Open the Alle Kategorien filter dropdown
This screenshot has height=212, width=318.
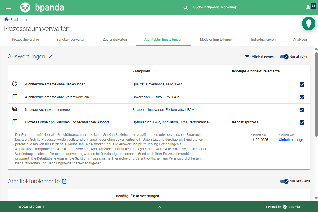(264, 56)
